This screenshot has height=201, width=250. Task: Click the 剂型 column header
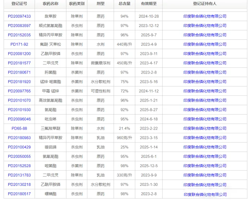pyautogui.click(x=100, y=4)
